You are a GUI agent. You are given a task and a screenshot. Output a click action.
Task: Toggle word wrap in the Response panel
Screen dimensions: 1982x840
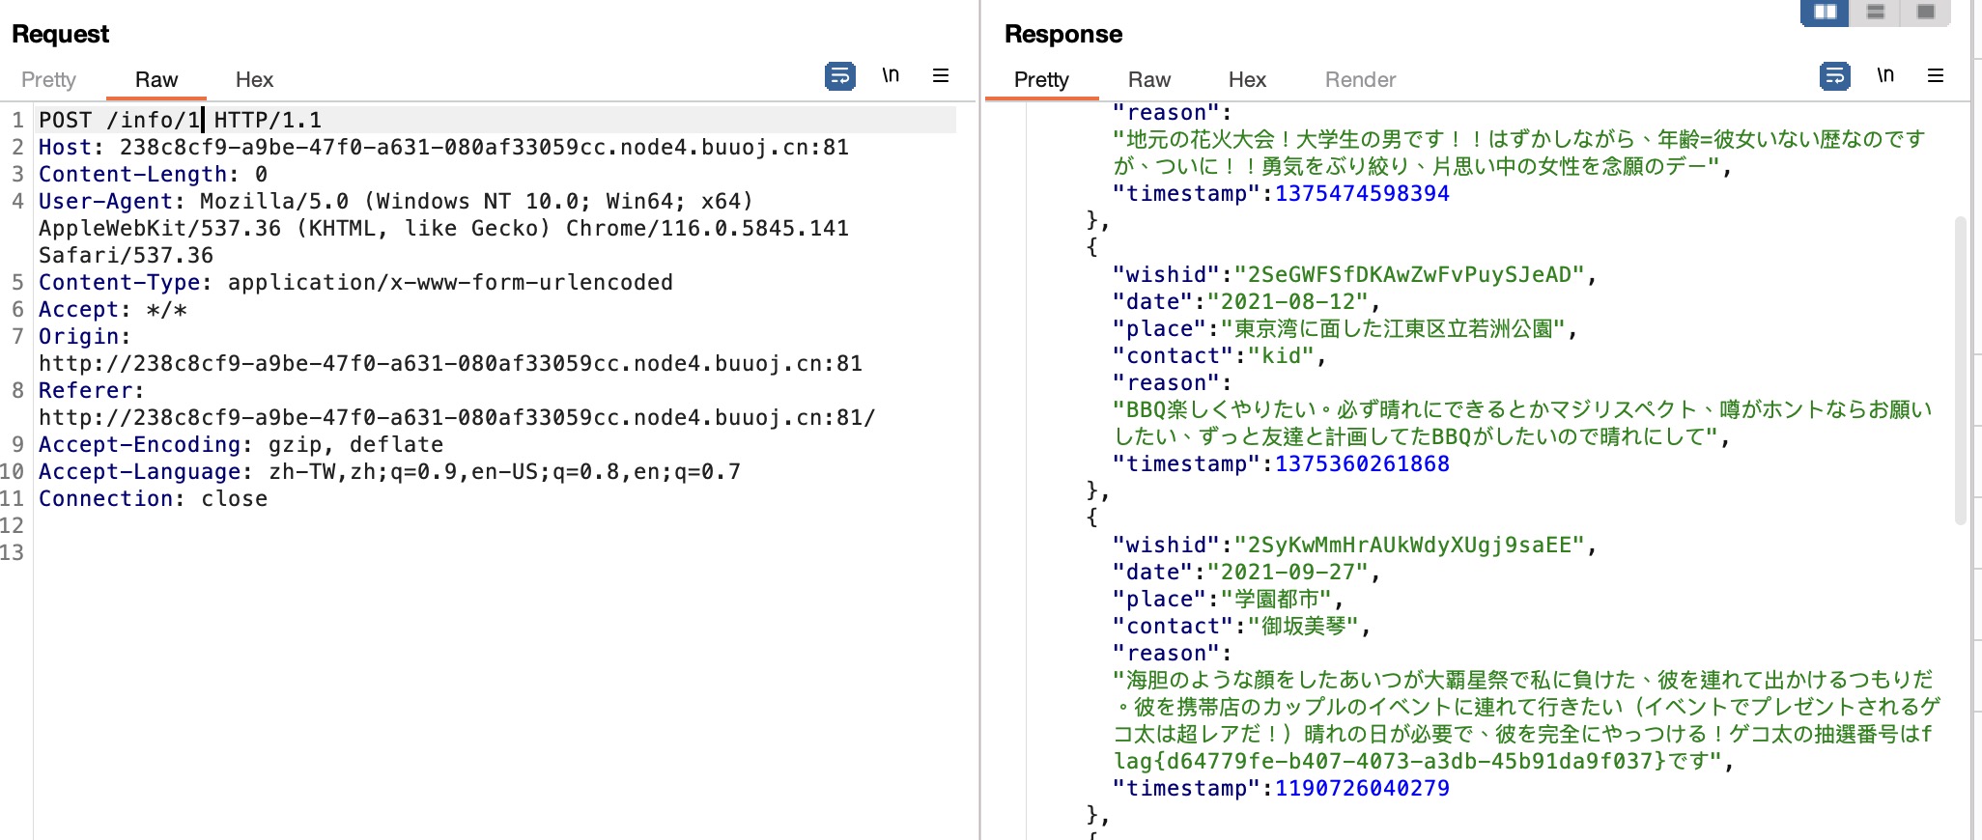[1834, 75]
